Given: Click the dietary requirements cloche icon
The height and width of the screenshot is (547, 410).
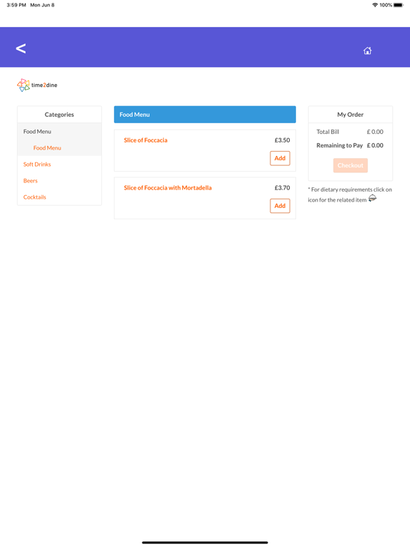Looking at the screenshot, I should pyautogui.click(x=372, y=199).
